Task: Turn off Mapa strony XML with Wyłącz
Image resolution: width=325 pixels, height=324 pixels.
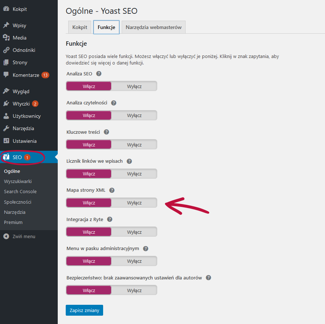Action: point(134,203)
